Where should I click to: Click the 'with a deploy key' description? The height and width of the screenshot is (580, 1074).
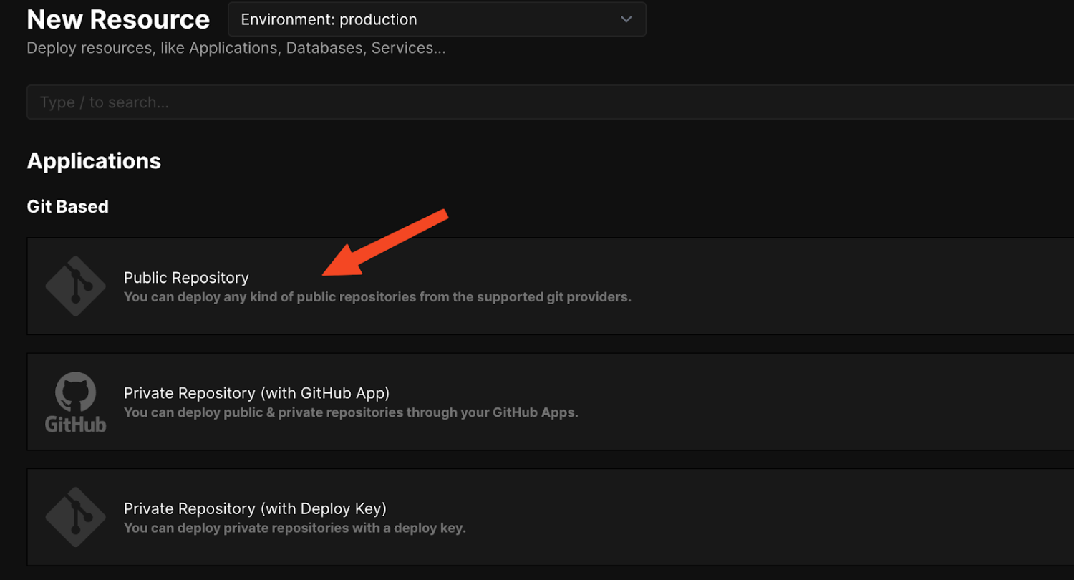[294, 528]
